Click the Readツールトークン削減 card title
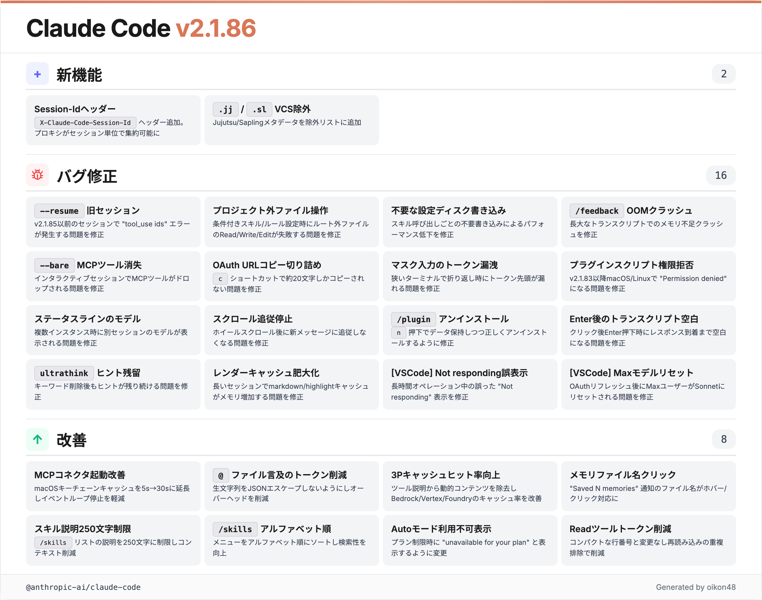 620,529
